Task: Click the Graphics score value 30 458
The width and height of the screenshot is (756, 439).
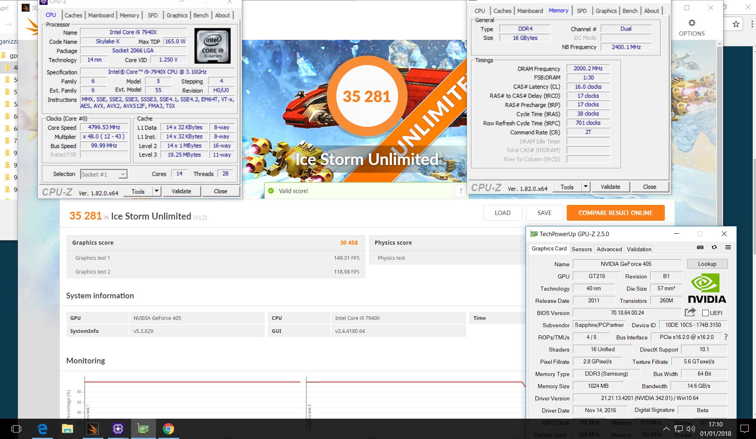Action: point(349,243)
